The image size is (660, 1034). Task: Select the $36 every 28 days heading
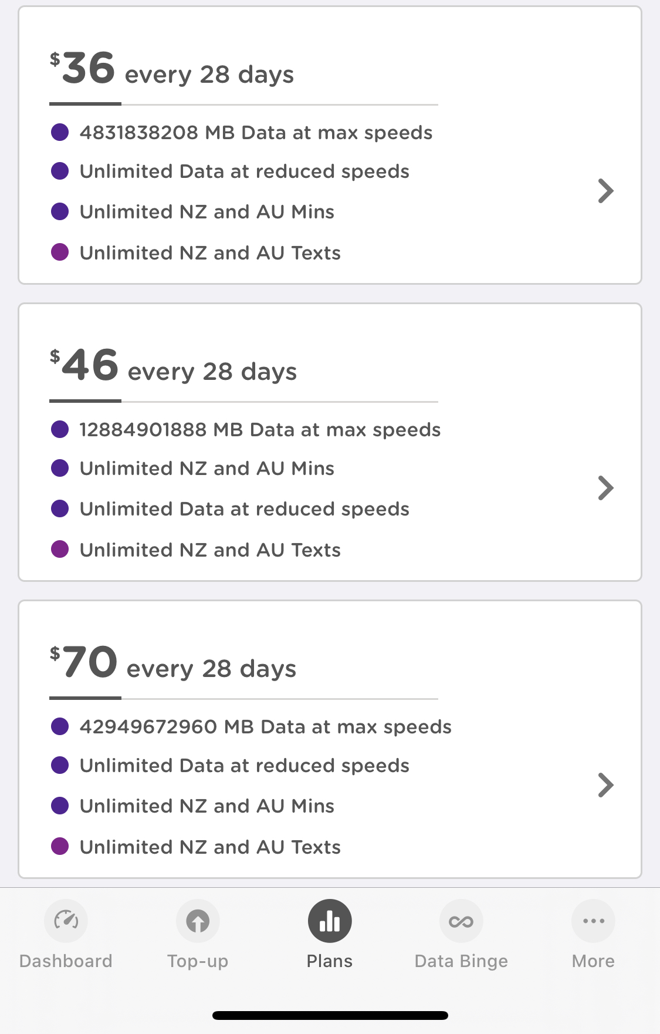(x=172, y=70)
